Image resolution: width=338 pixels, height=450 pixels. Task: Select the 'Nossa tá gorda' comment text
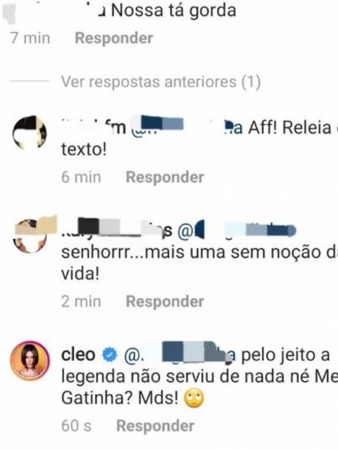[x=173, y=11]
